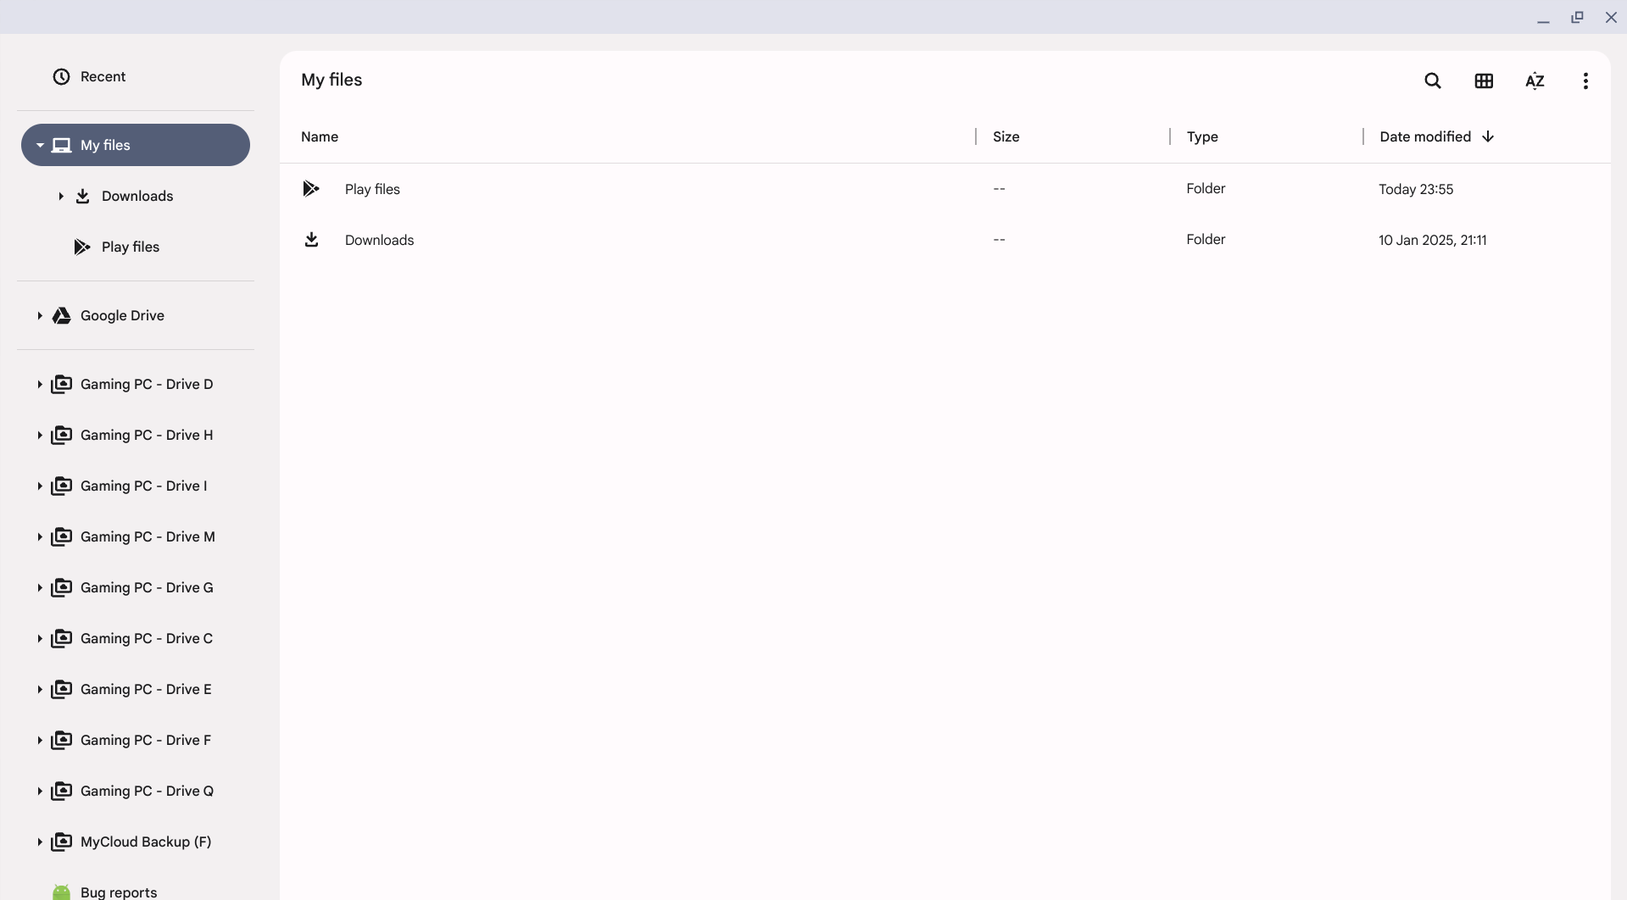Sort files by the Size column header
Screen dimensions: 1627x900
[x=1006, y=136]
